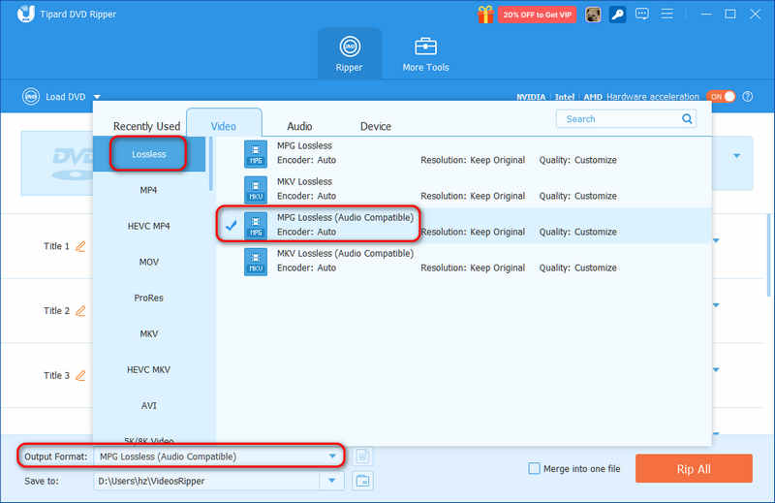Select the ProRes category
Image resolution: width=775 pixels, height=503 pixels.
coord(149,298)
